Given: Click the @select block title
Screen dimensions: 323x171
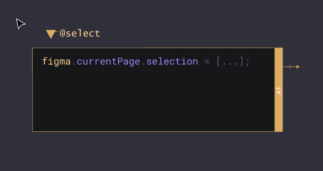Looking at the screenshot, I should 80,33.
